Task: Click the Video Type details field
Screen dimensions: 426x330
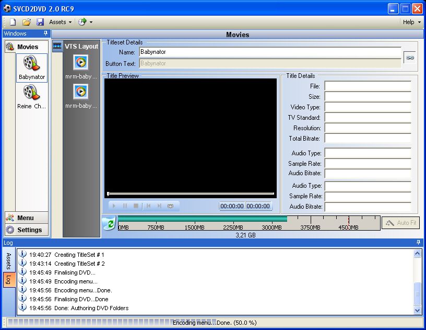Action: (x=368, y=107)
